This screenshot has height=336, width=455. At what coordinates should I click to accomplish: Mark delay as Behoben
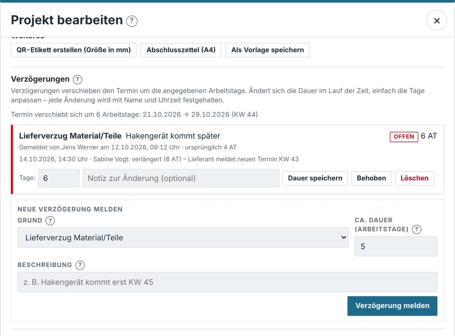tap(371, 178)
